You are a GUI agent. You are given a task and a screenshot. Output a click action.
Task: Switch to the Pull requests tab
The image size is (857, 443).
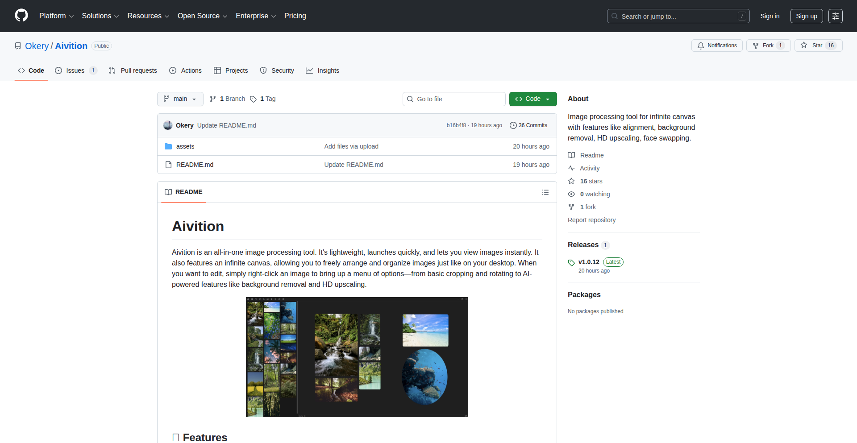coord(133,70)
